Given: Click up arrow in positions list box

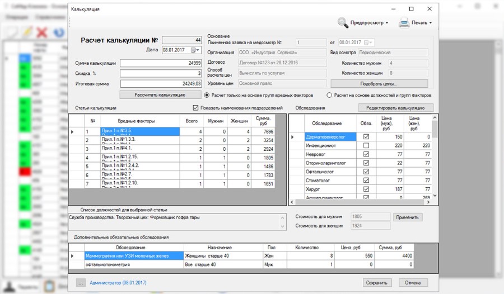Looking at the screenshot, I should [283, 218].
